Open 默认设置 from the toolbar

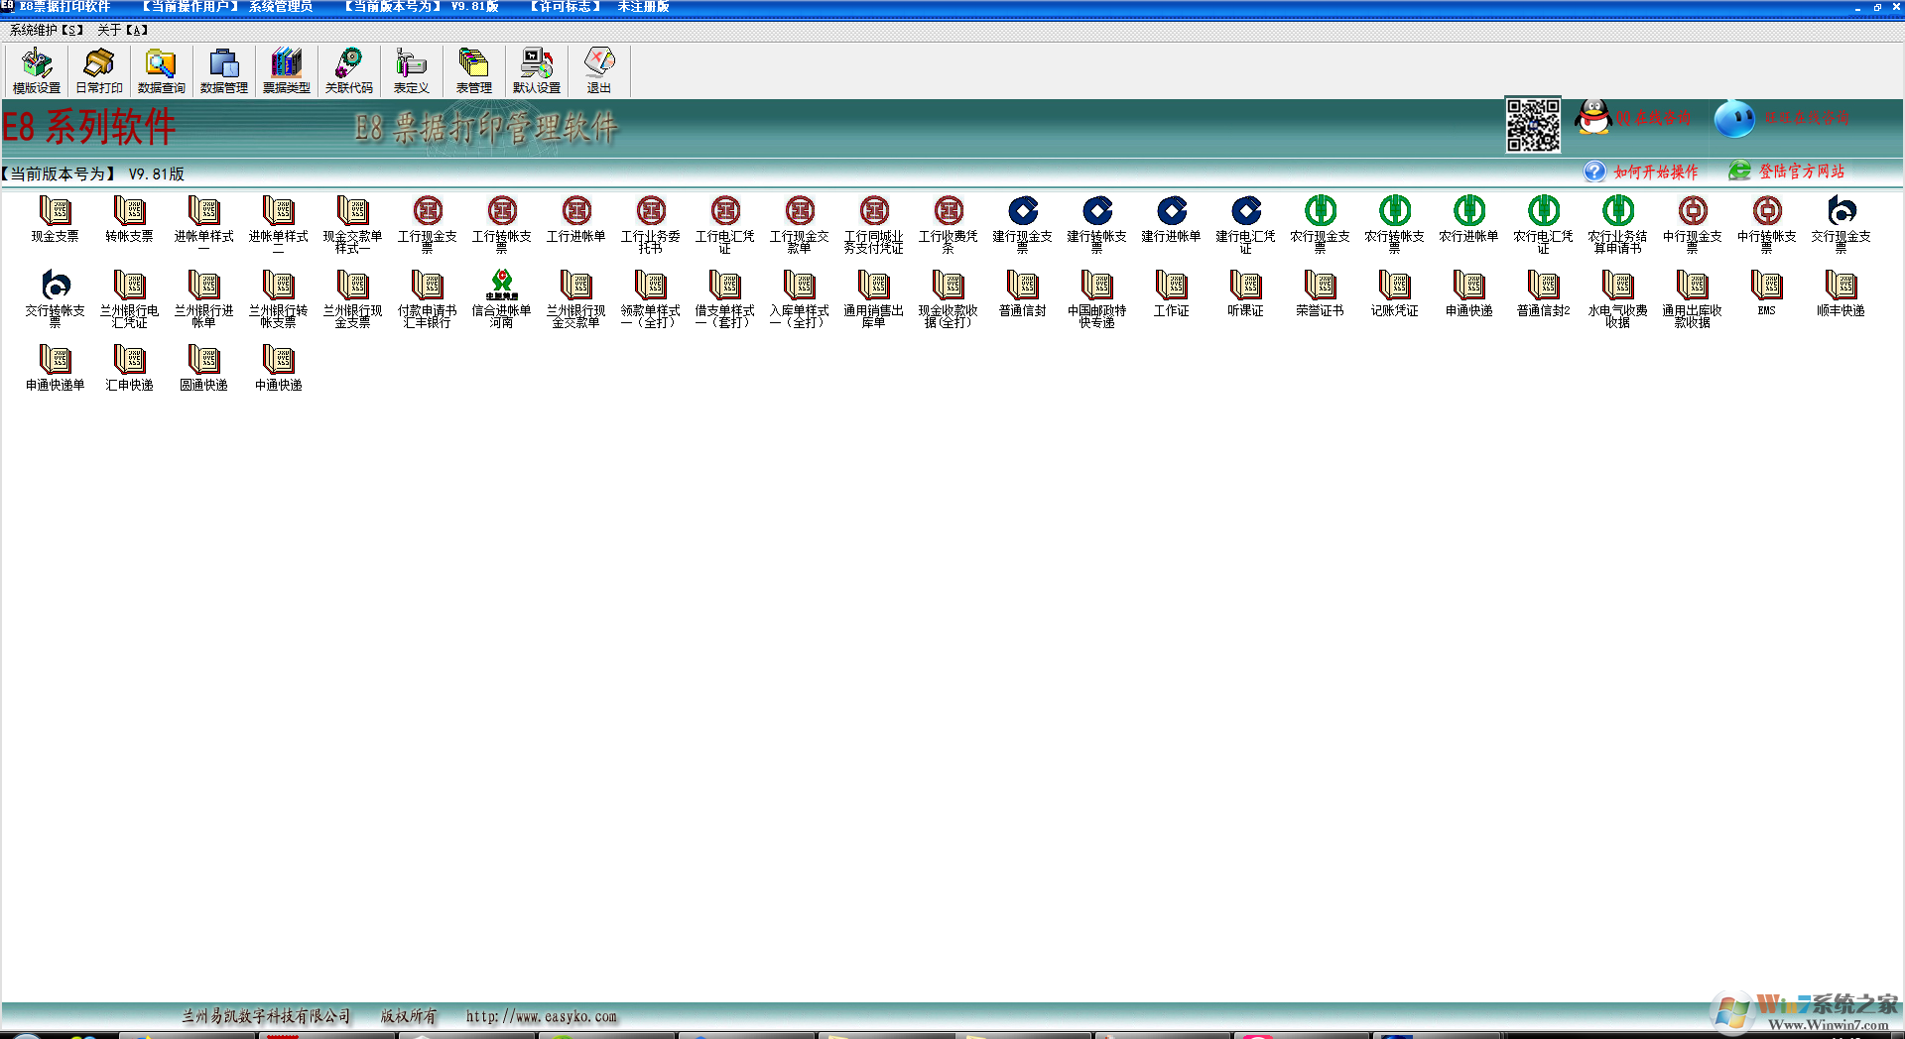pyautogui.click(x=537, y=70)
